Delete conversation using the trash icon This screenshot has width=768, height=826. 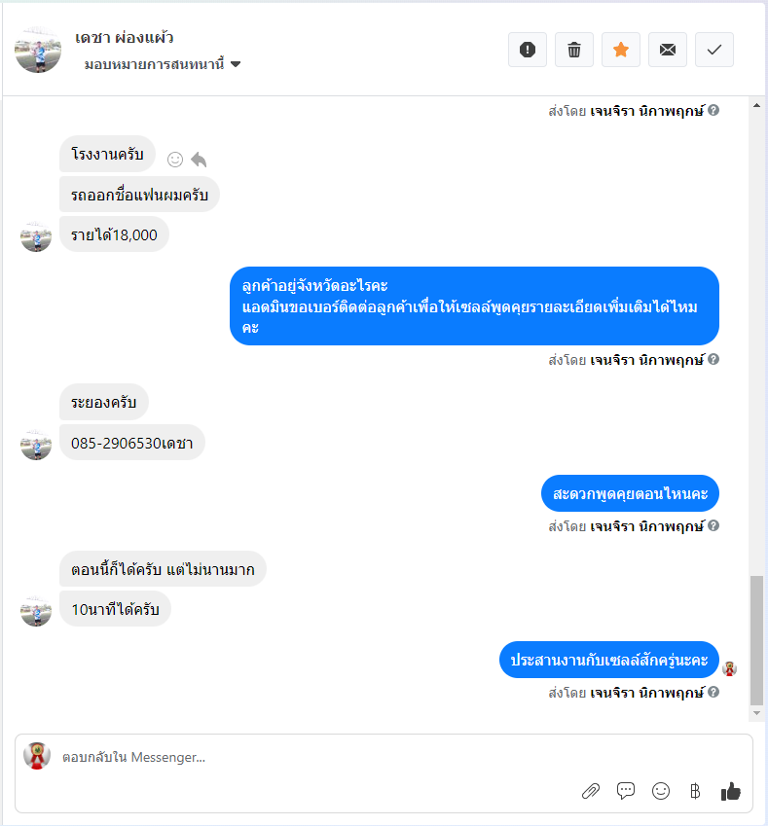(x=574, y=50)
